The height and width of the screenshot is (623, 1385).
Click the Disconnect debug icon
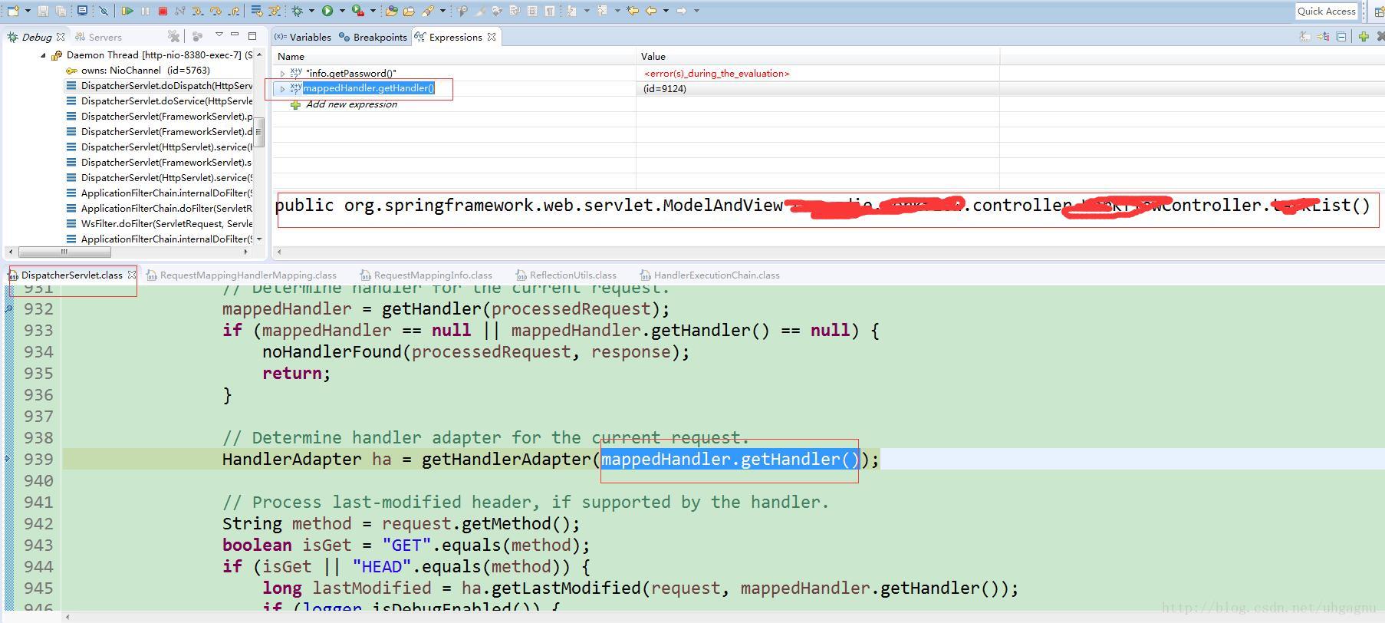(x=179, y=11)
